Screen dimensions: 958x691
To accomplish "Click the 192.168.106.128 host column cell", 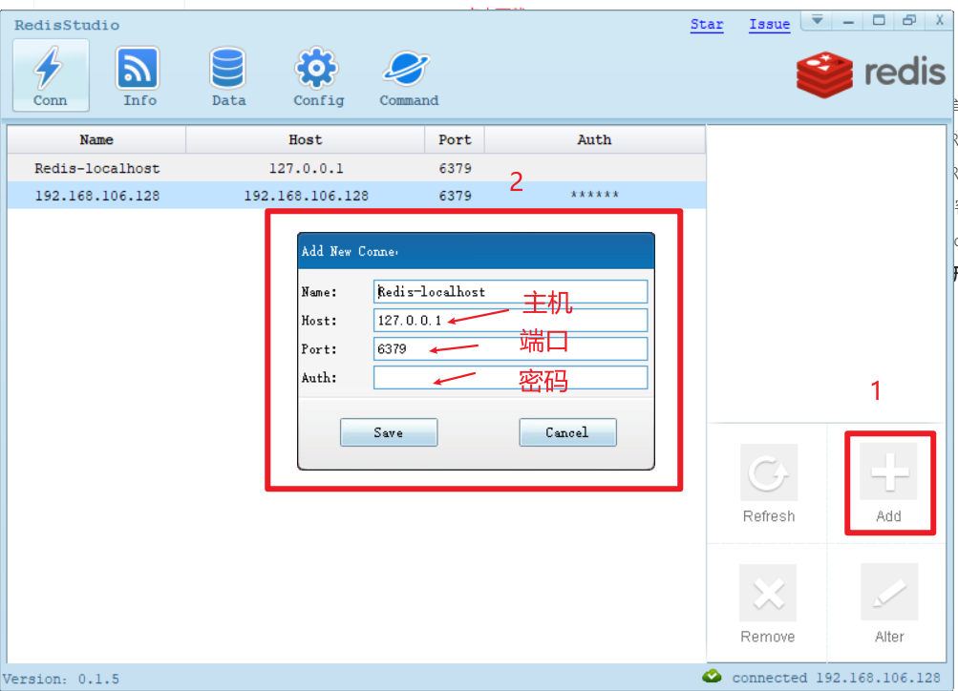I will pos(306,196).
